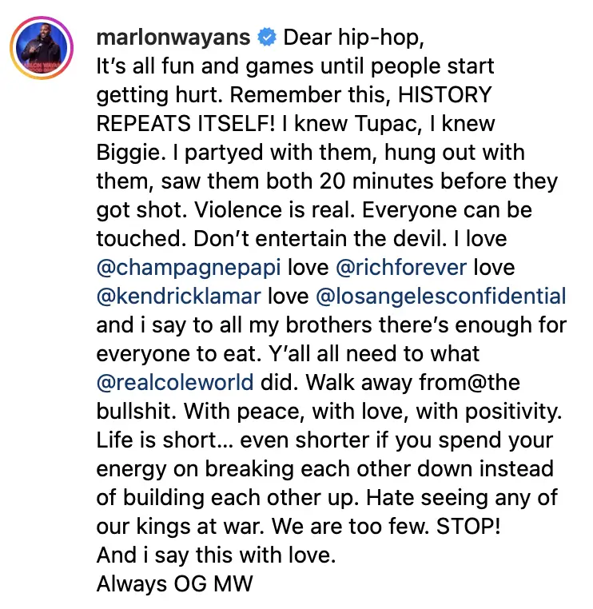Follow the @losangelesconfidential mention
The width and height of the screenshot is (593, 609).
[441, 297]
